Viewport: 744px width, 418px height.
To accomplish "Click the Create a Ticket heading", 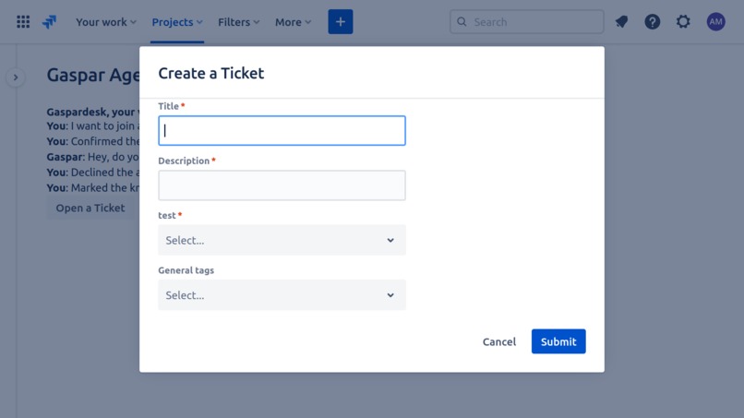I will click(x=211, y=74).
